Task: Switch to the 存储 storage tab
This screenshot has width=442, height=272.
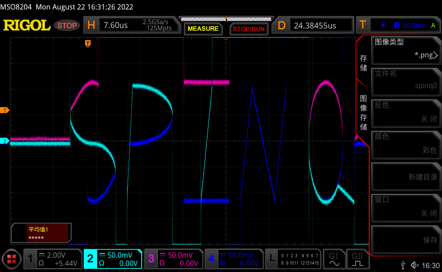Action: tap(363, 63)
